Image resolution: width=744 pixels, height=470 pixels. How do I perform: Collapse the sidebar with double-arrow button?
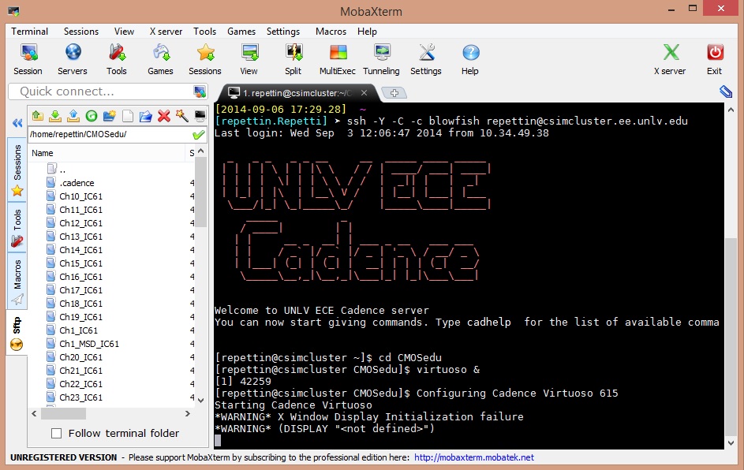tap(17, 123)
